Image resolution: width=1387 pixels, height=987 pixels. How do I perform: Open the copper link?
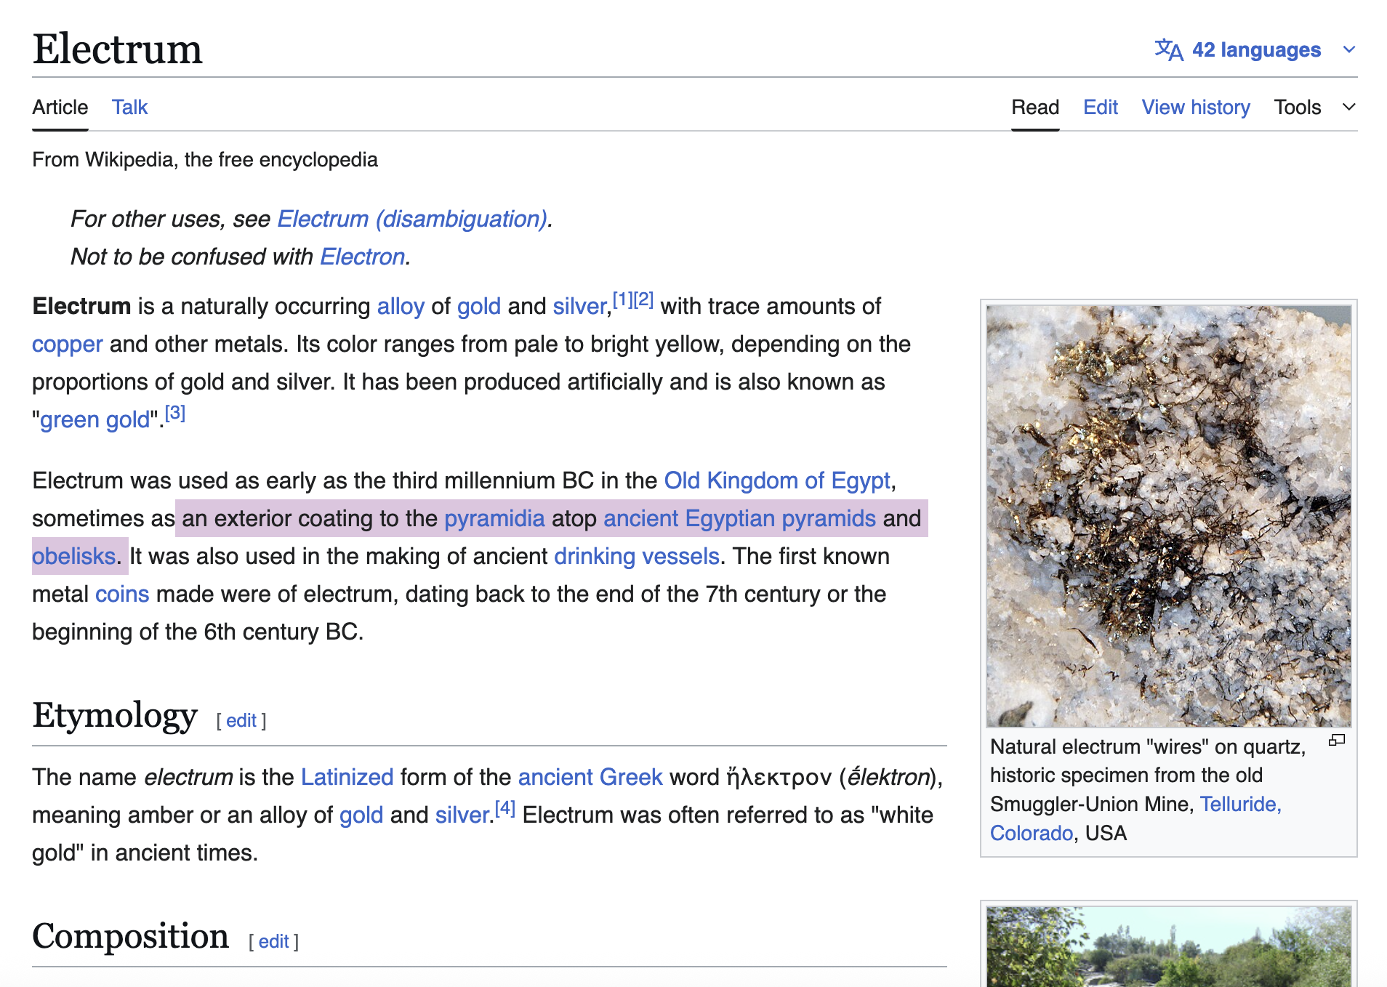(68, 345)
